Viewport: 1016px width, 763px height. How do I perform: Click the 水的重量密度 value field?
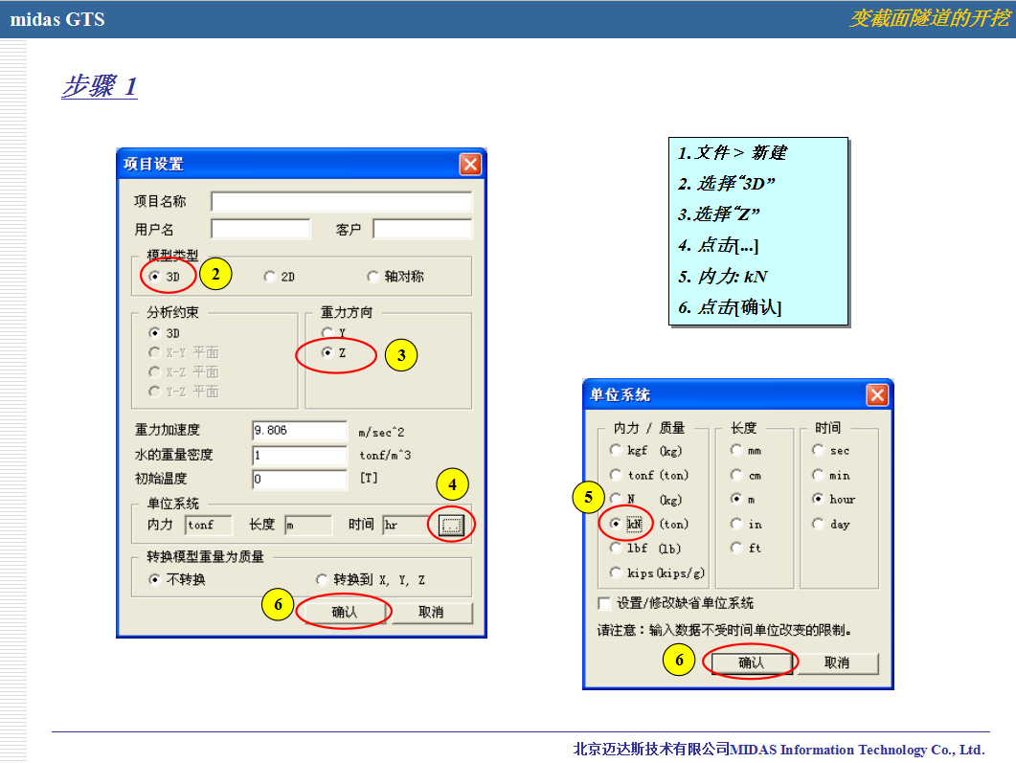(x=300, y=456)
